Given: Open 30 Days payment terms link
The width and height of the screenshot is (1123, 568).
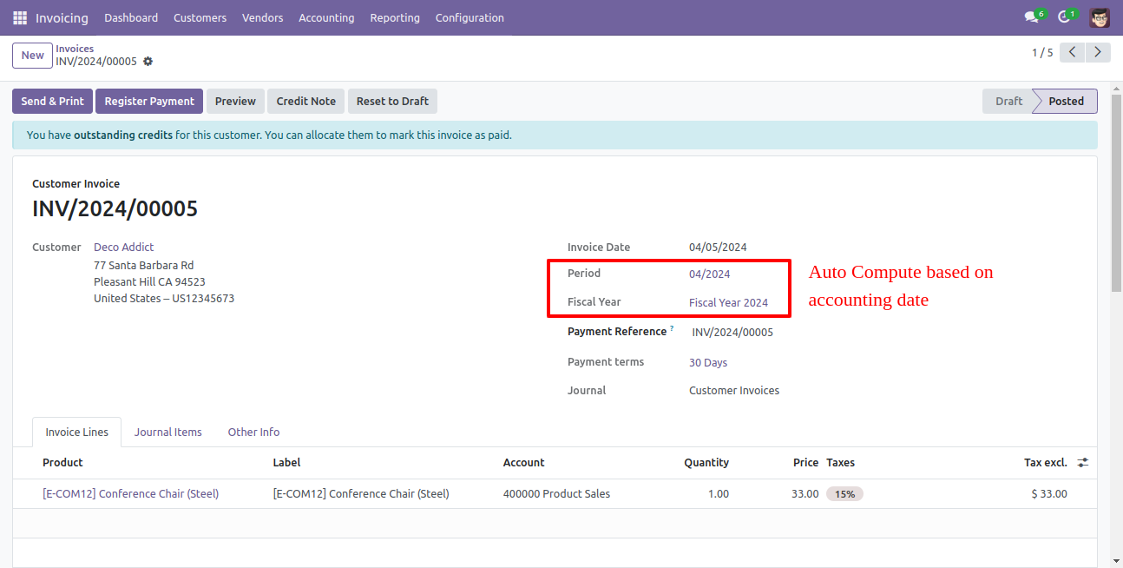Looking at the screenshot, I should click(x=708, y=363).
